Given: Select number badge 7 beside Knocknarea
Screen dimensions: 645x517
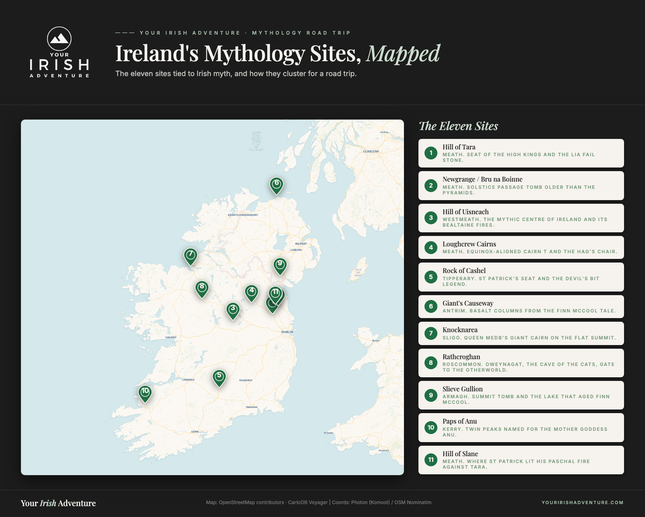Looking at the screenshot, I should coord(431,333).
